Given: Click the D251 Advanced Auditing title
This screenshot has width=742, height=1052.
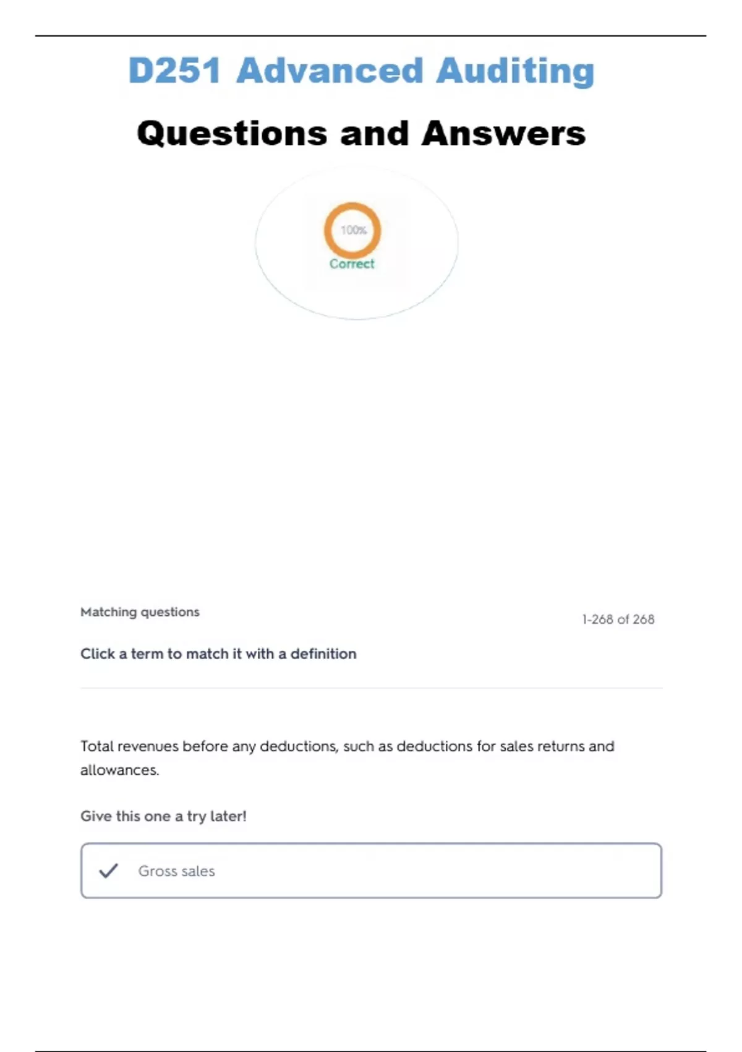Looking at the screenshot, I should point(361,71).
